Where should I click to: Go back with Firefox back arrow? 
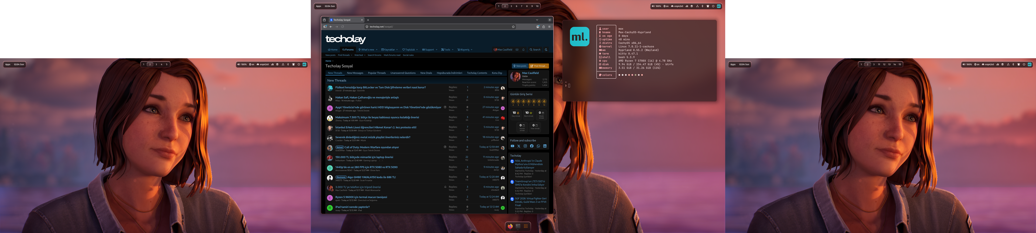coord(331,26)
